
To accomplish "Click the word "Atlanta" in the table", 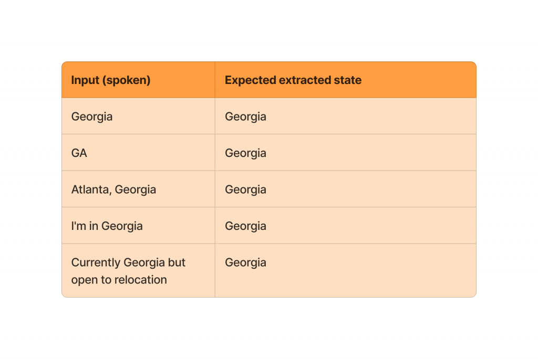I will coord(90,189).
